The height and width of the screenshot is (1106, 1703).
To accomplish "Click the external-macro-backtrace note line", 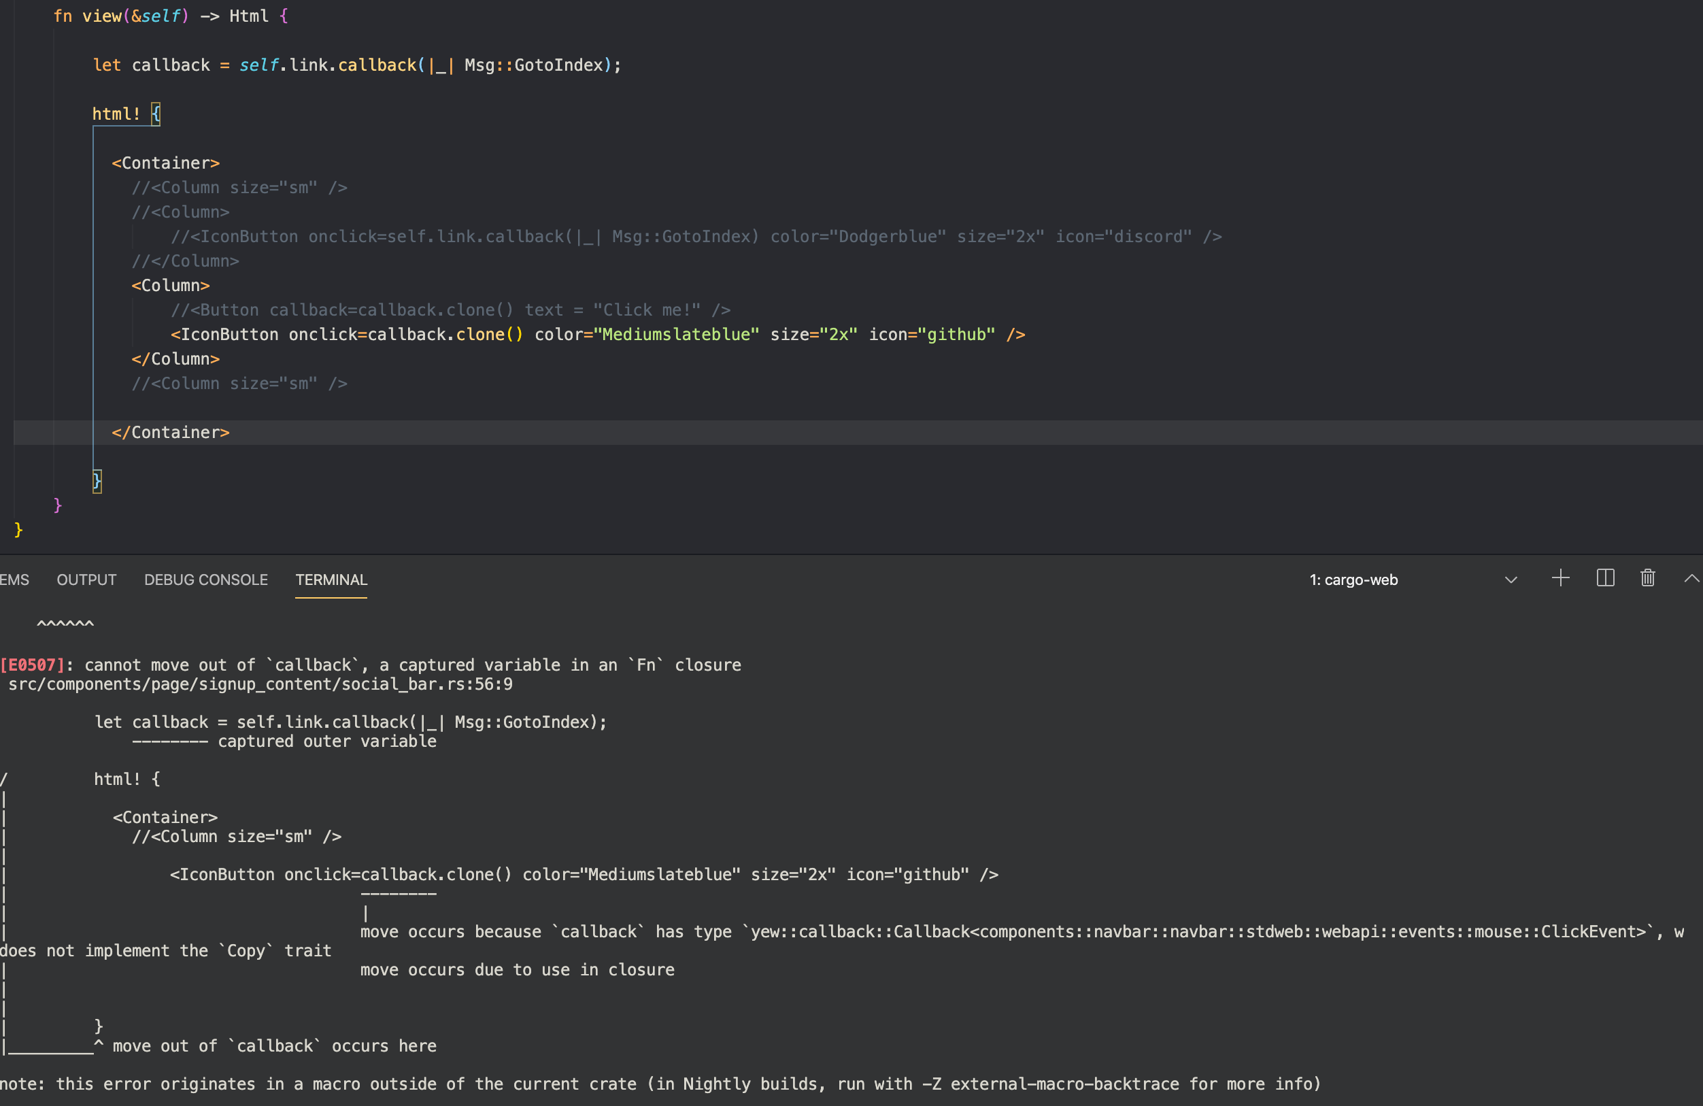I will [x=658, y=1084].
